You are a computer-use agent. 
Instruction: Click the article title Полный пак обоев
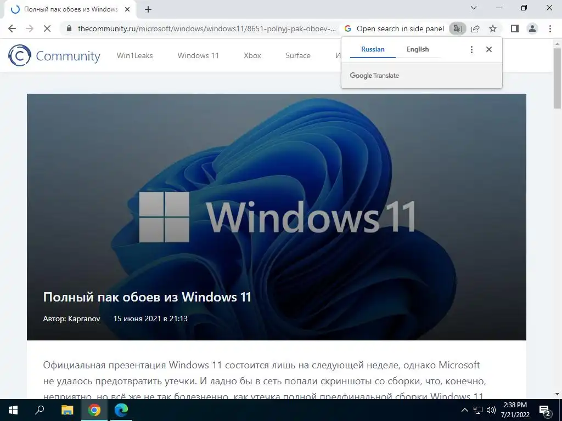147,297
